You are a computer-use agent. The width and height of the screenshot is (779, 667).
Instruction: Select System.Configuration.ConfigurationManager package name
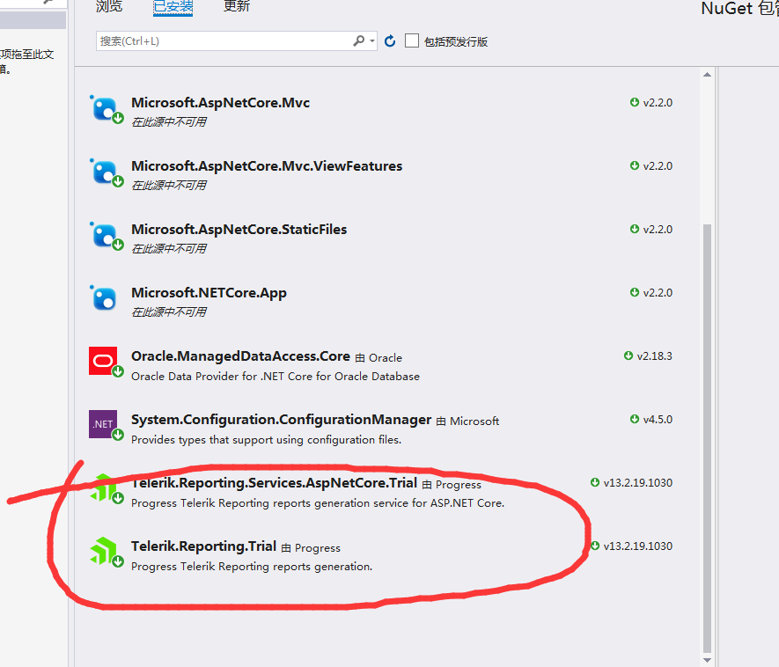point(281,420)
